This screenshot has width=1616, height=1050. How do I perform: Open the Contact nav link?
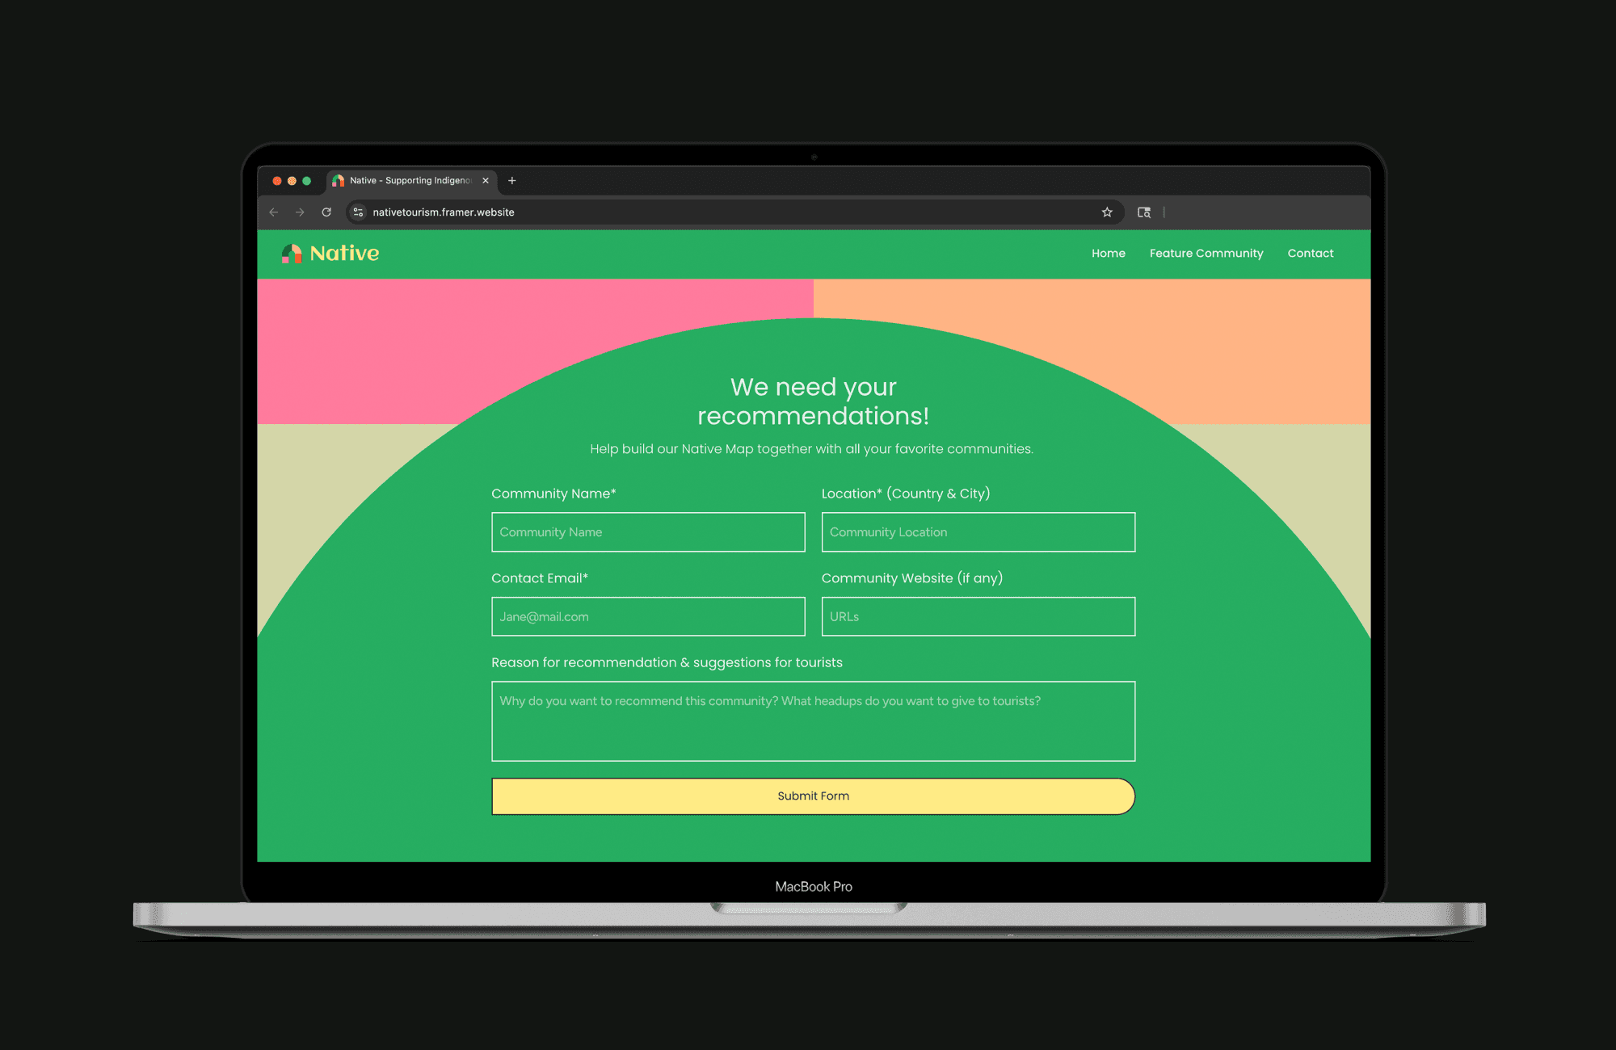coord(1310,254)
